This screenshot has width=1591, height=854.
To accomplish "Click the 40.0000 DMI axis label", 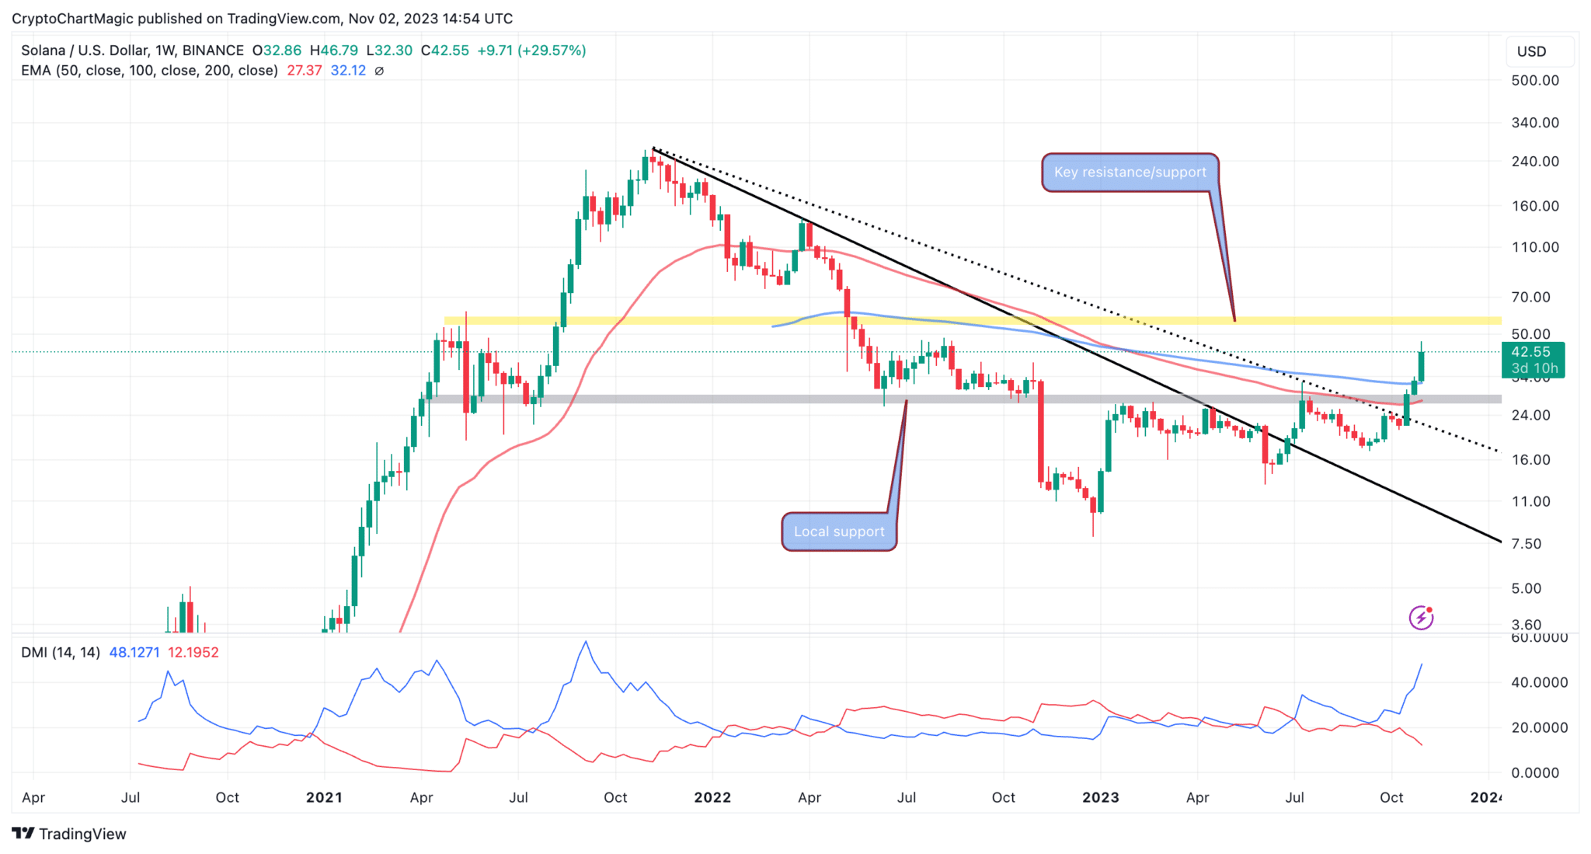I will 1540,682.
